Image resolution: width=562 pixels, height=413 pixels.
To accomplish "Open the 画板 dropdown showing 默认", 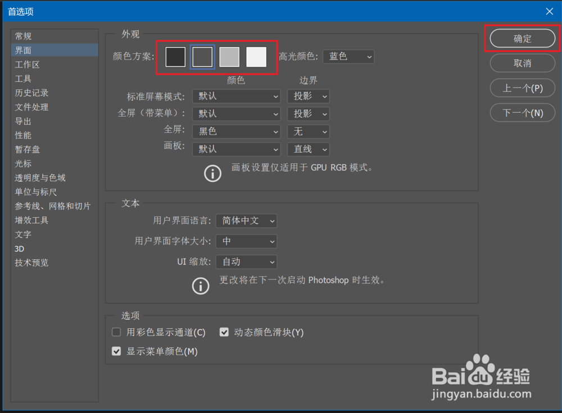I will [236, 149].
